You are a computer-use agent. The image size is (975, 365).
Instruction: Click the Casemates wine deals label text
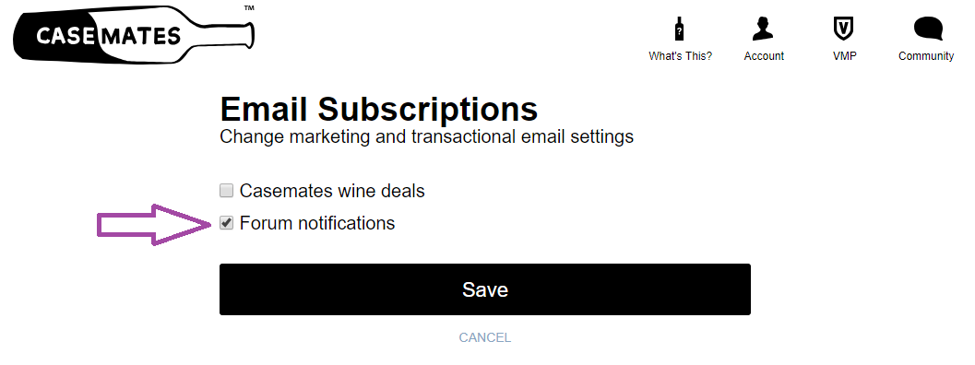[332, 191]
